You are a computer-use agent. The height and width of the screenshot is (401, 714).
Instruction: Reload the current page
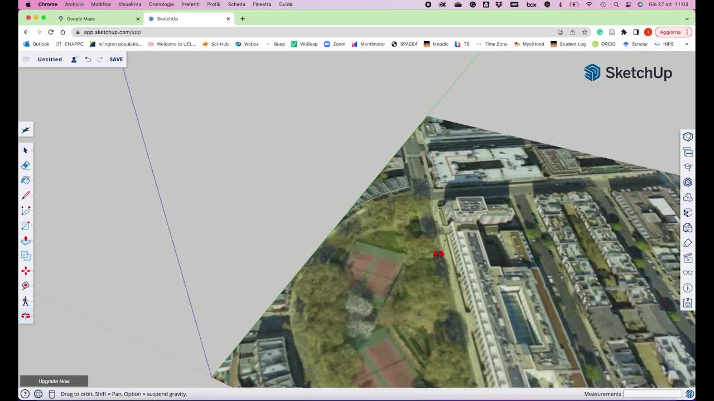[x=51, y=32]
